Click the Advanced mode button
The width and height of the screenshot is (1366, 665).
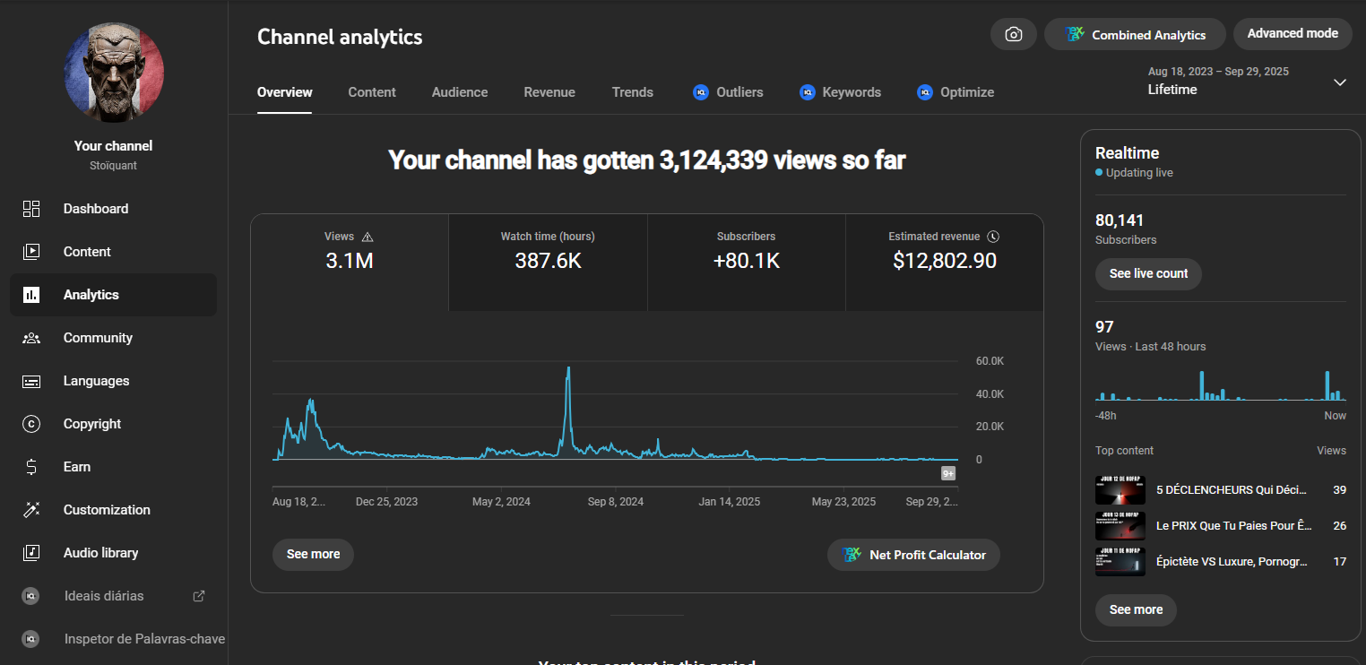tap(1292, 34)
